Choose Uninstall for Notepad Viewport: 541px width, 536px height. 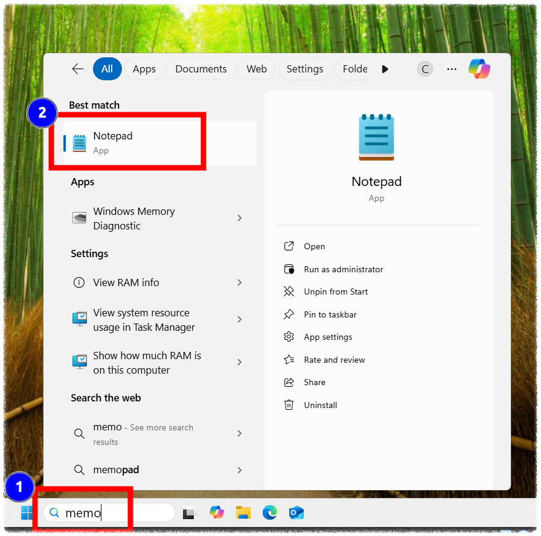tap(376, 405)
